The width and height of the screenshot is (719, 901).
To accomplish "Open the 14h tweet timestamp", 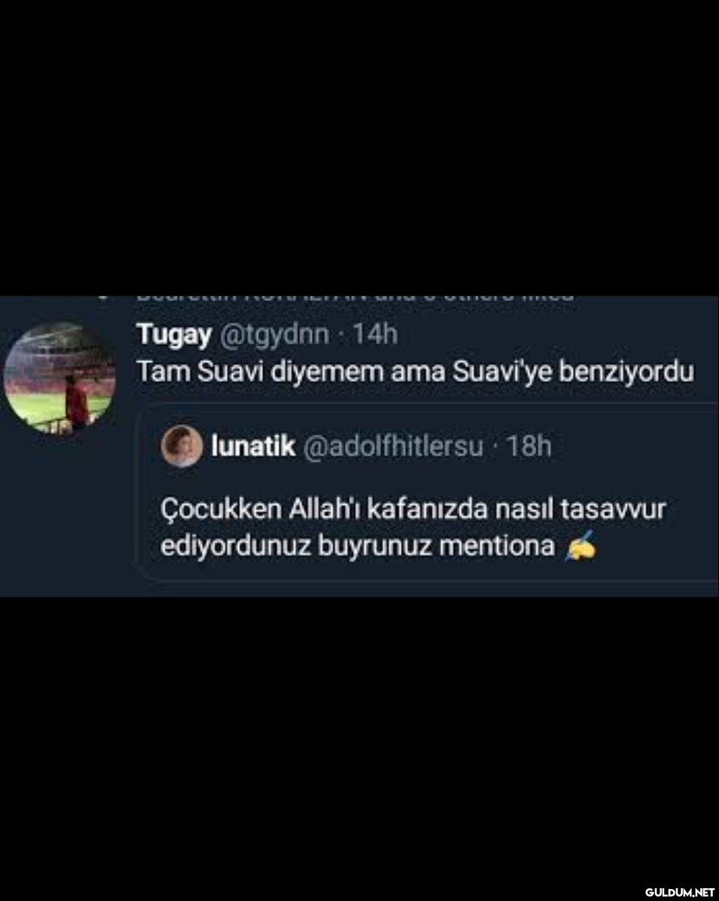I will (374, 335).
